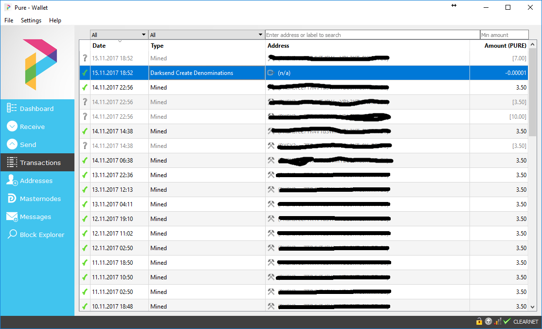The width and height of the screenshot is (542, 329).
Task: Launch Block Explorer magnifier icon
Action: (12, 234)
